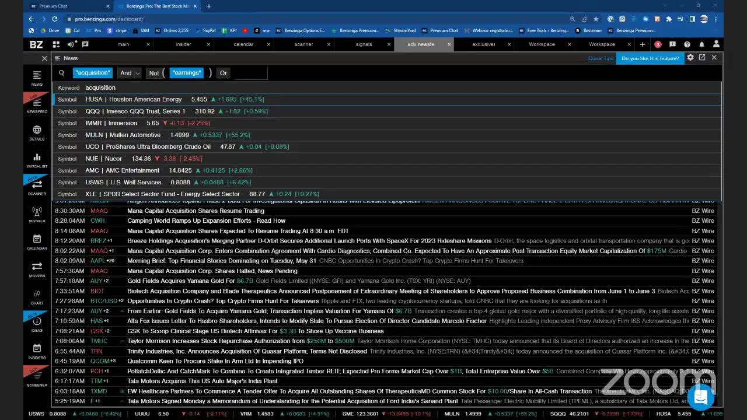
Task: Select the "earnings" keyword chip
Action: click(x=186, y=73)
